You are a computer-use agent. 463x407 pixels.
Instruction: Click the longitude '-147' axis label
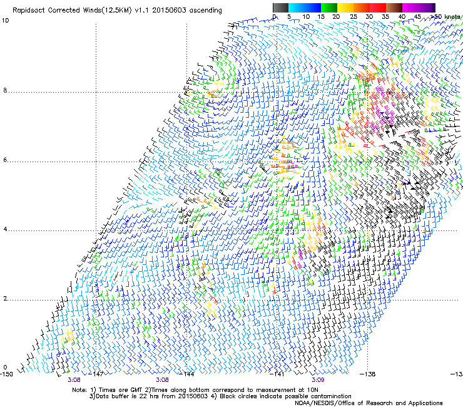[x=96, y=374]
